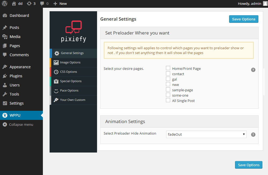The image size is (268, 175).
Task: Click the help icon beside the animation dropdown
Action: [253, 135]
